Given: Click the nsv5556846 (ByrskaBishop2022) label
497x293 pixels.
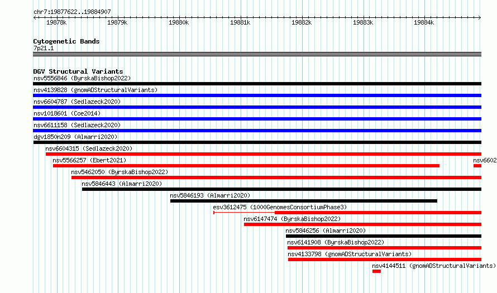Looking at the screenshot, I should click(x=82, y=78).
